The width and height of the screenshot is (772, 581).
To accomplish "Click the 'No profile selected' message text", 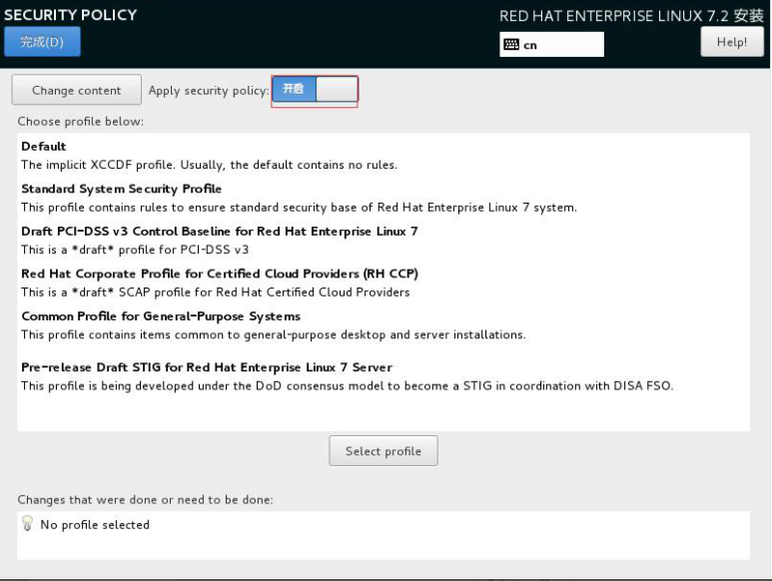I will [95, 525].
